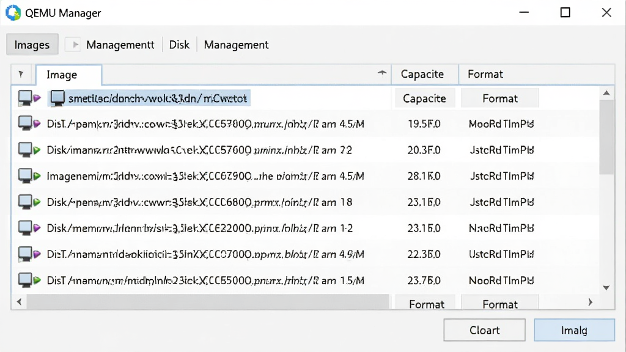Click the capacity value 23.7B.0
The image size is (626, 352).
(424, 280)
